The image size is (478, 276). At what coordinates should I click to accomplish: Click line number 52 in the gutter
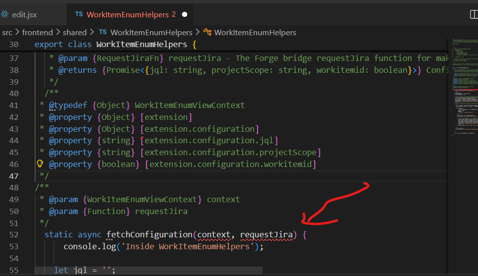[x=14, y=235]
